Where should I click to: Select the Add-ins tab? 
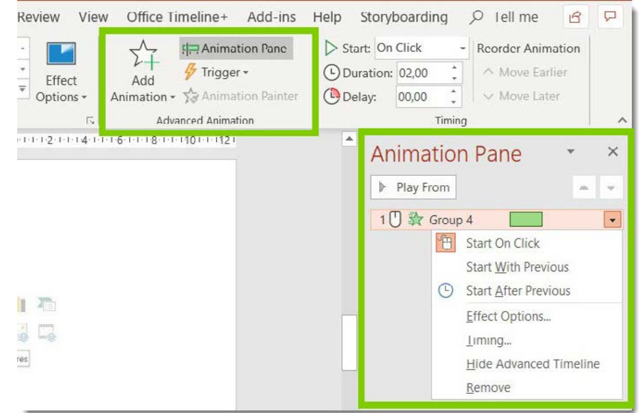pos(271,17)
